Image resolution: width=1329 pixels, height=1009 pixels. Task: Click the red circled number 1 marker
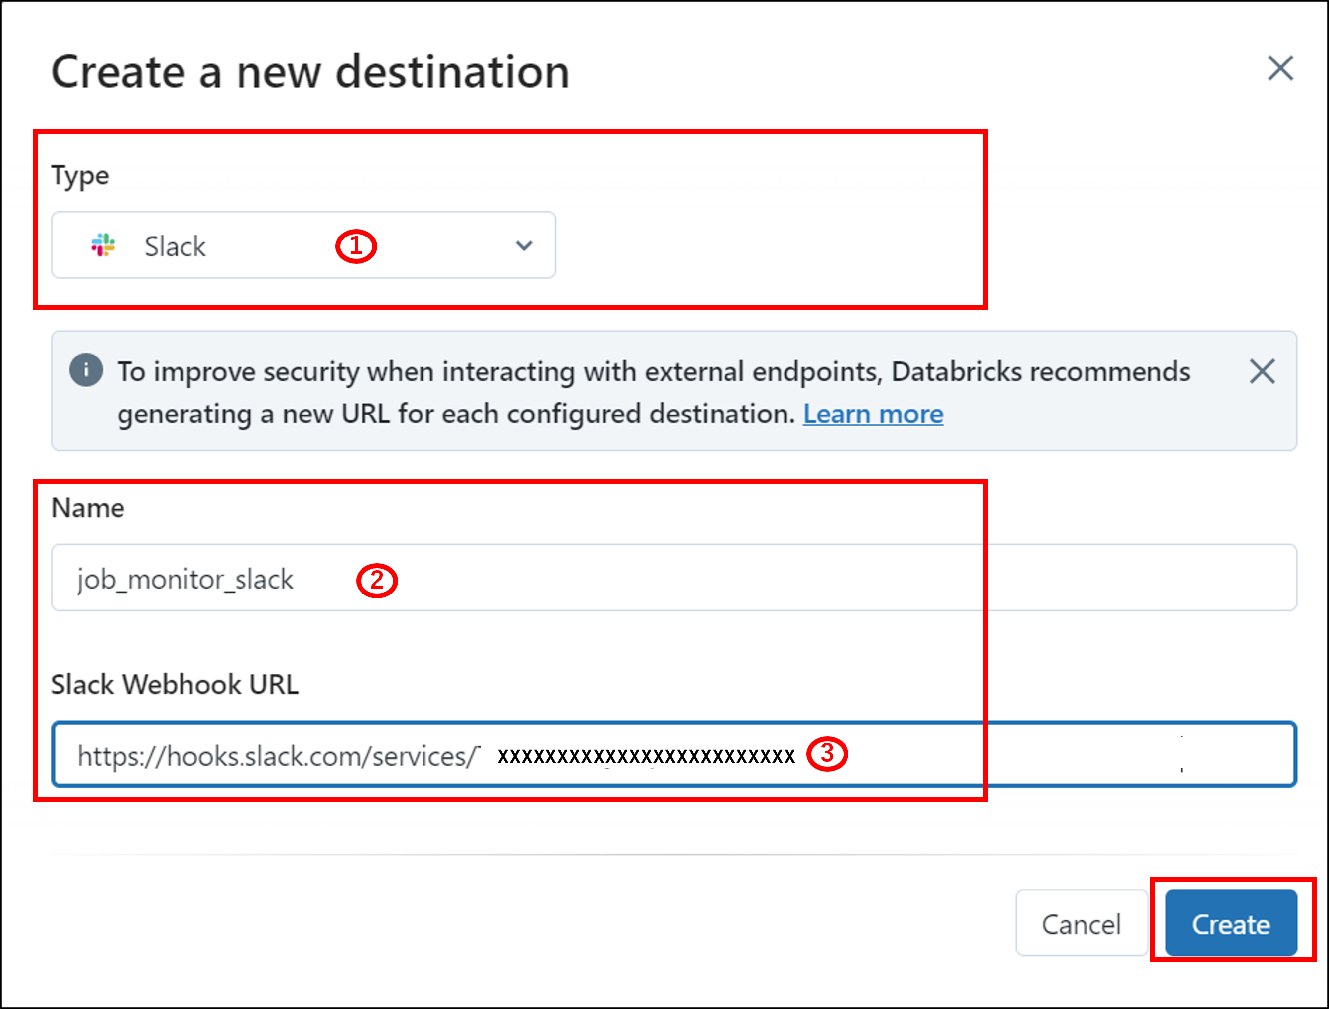[x=356, y=246]
